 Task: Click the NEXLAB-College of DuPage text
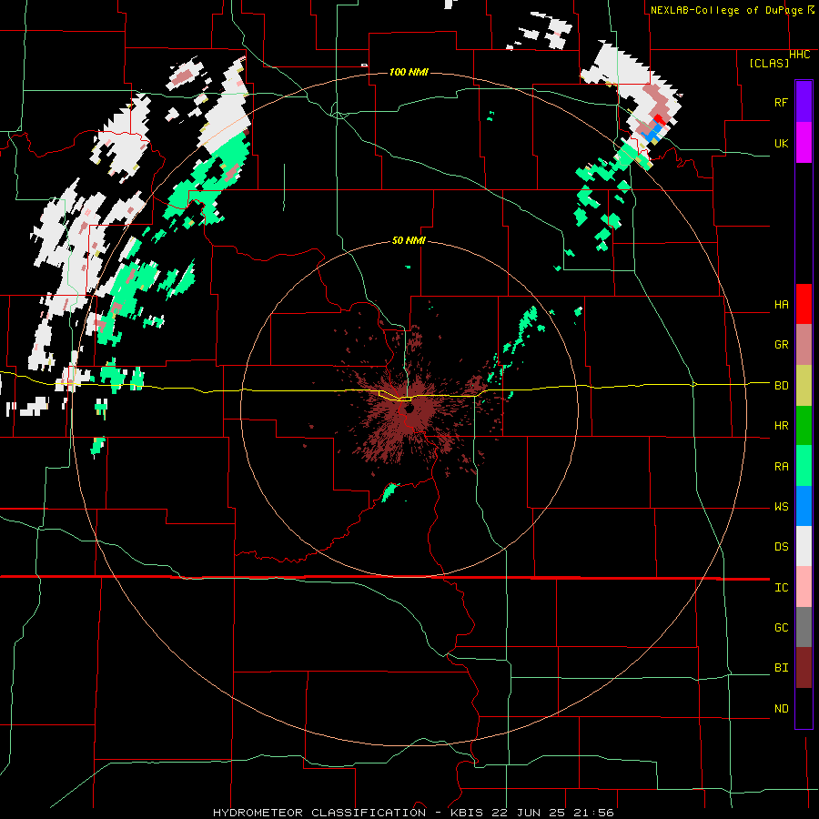coord(726,10)
